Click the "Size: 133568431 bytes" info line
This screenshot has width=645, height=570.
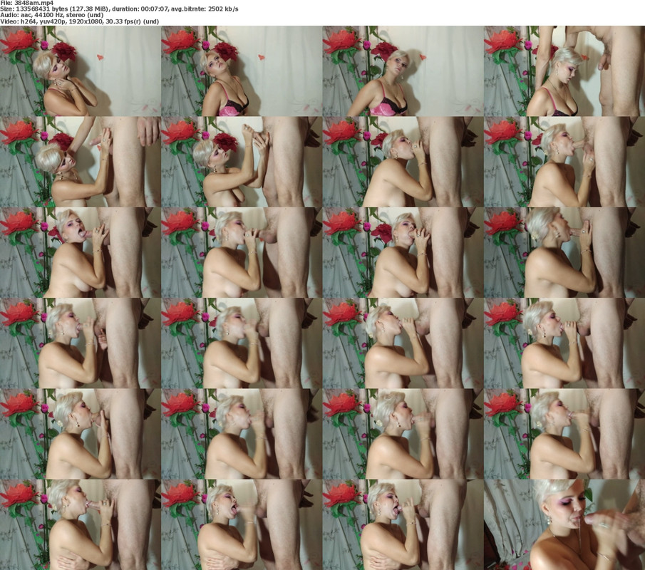[x=119, y=9]
